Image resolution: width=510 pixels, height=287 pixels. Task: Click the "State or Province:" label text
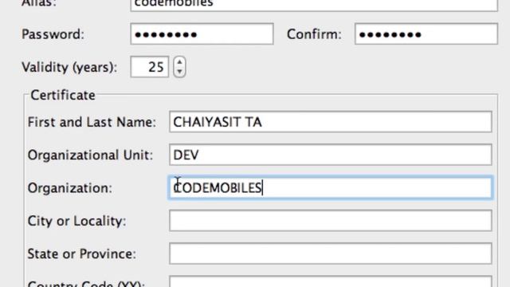point(81,254)
